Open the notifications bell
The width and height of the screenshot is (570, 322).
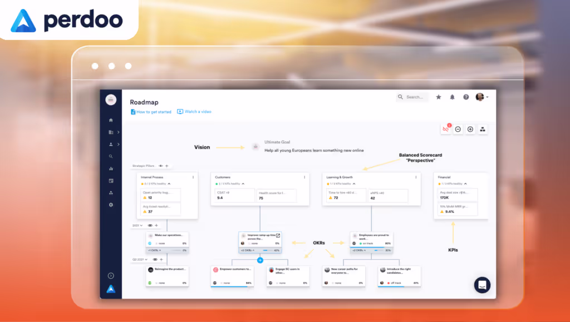pyautogui.click(x=452, y=97)
